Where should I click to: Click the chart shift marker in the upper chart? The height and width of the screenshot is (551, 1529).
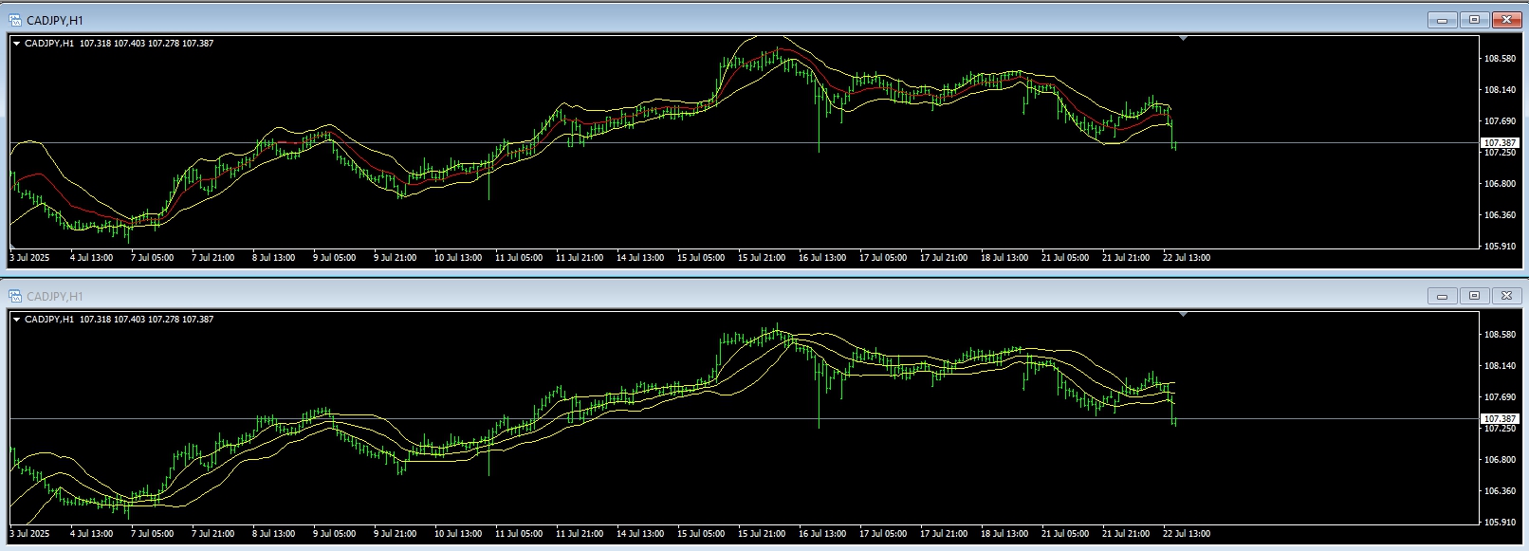pos(1183,38)
